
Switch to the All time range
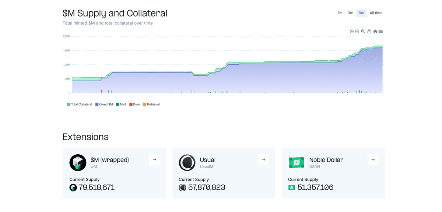[376, 13]
